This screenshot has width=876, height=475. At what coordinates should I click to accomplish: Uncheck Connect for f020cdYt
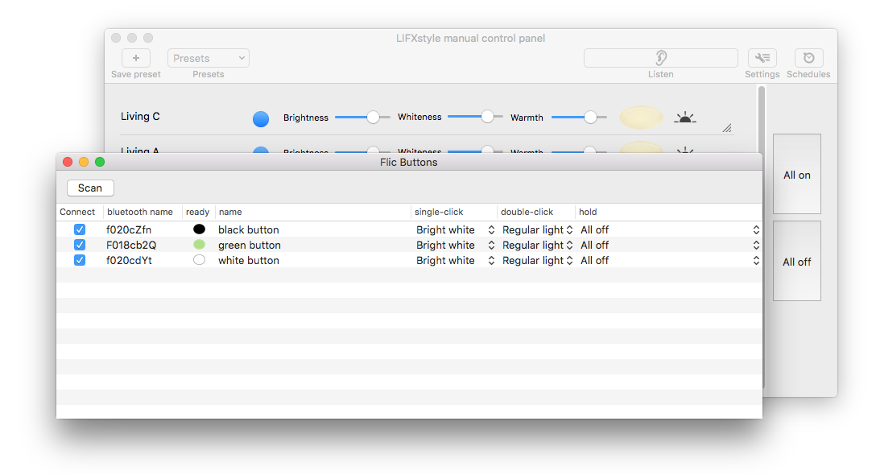80,260
